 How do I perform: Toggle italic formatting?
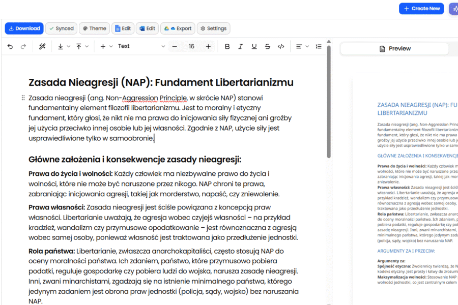241,46
